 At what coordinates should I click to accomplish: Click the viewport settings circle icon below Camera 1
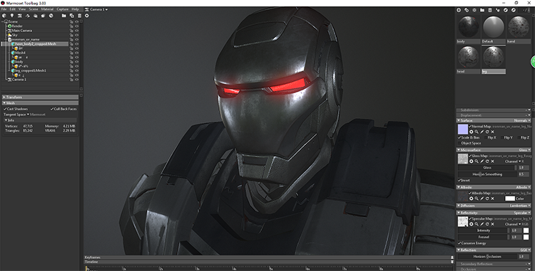pyautogui.click(x=87, y=16)
